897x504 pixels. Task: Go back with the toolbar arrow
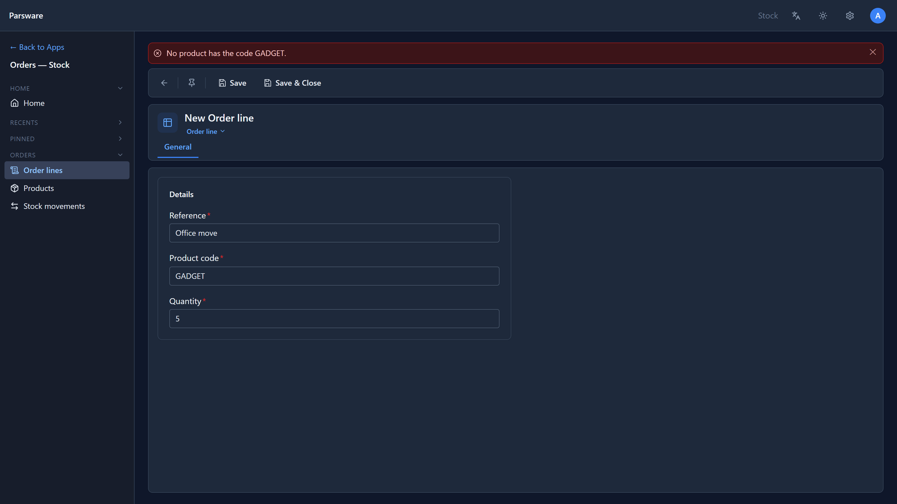point(164,83)
